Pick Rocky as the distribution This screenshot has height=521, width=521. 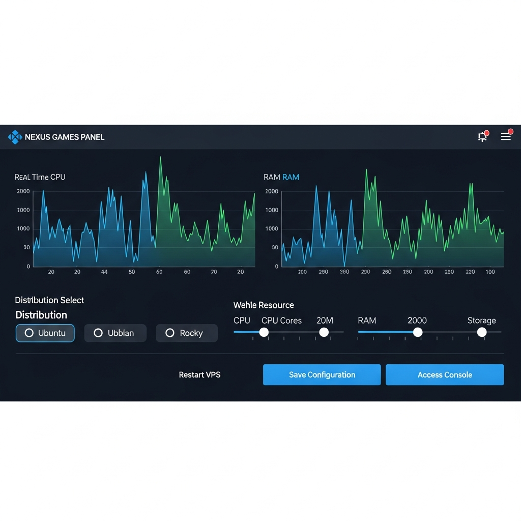click(186, 333)
